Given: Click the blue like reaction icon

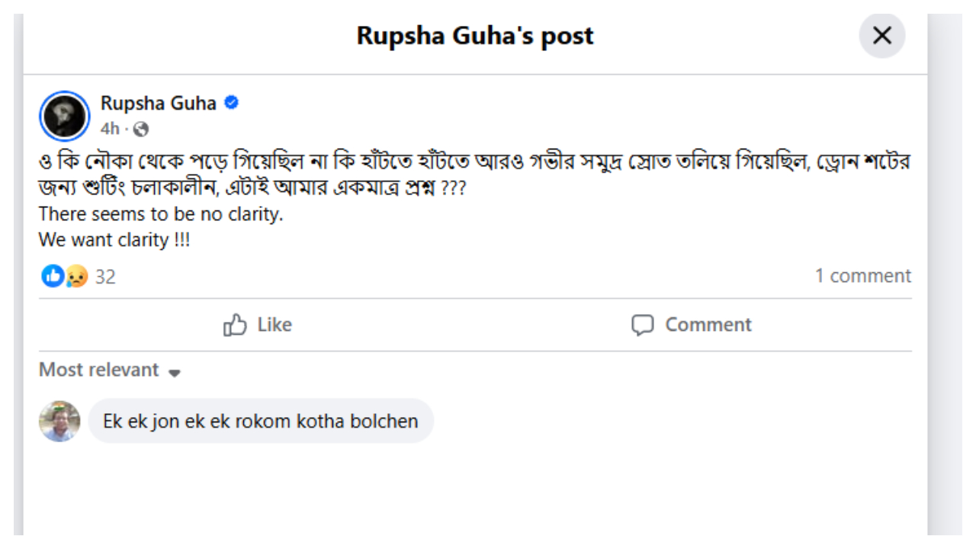Looking at the screenshot, I should point(52,276).
